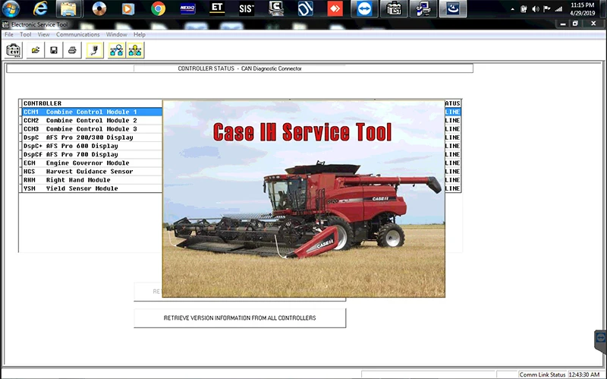Switch to EST toolbox taskbar window
607x379 pixels.
(394, 8)
